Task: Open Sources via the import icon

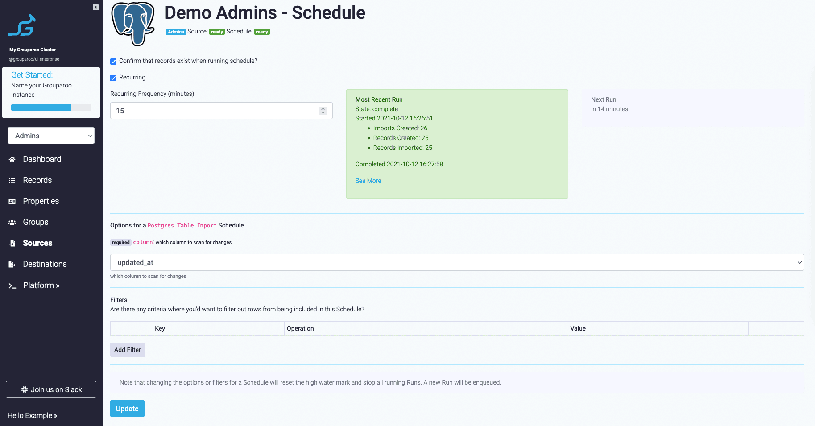Action: click(12, 244)
